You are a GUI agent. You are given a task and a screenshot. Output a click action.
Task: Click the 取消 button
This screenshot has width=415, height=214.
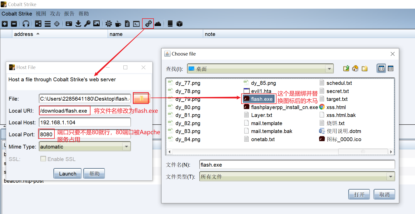[x=384, y=194]
